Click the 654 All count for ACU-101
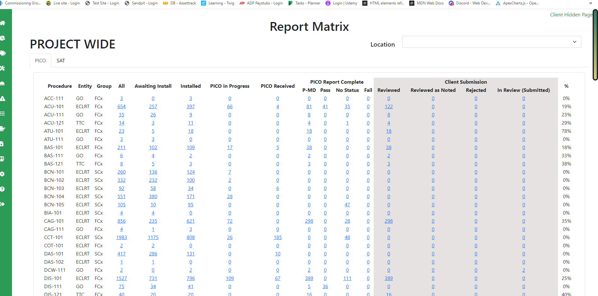598x296 pixels. point(121,107)
